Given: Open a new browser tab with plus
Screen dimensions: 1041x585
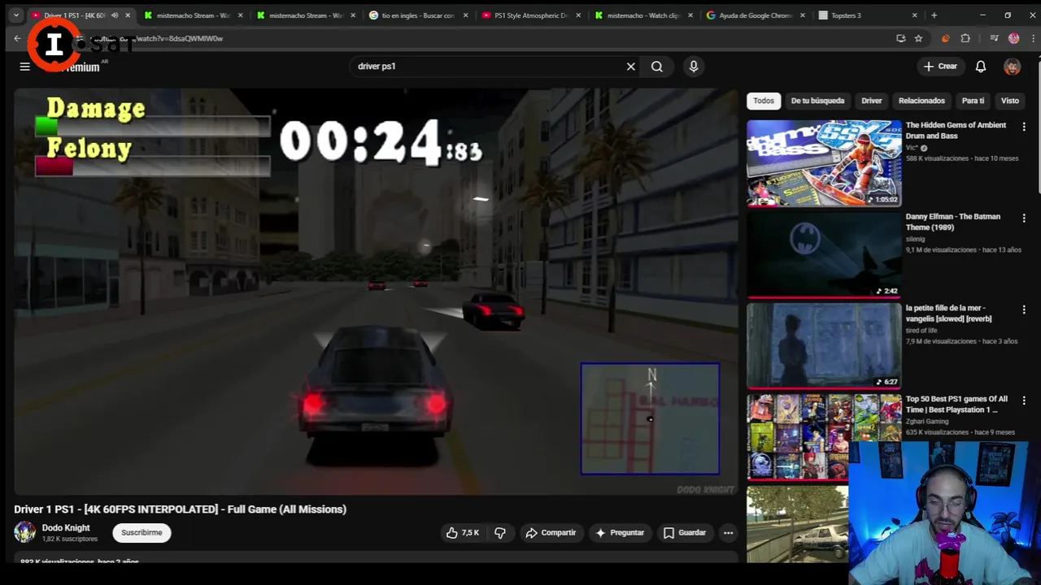Looking at the screenshot, I should (934, 15).
